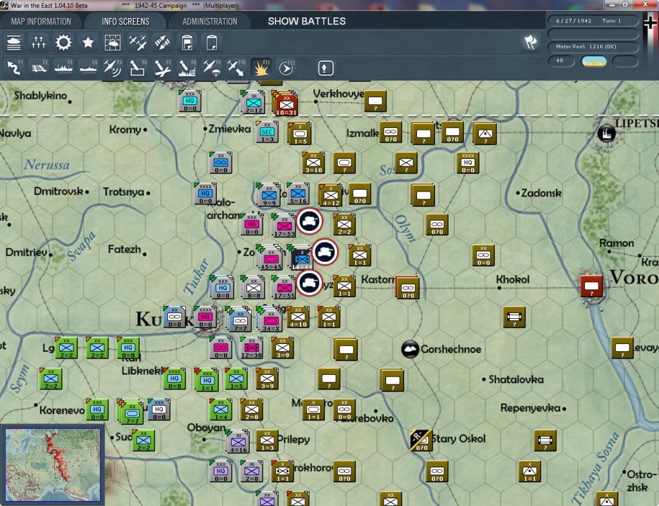
Task: Toggle F11 show battles explosion icon
Action: pos(261,68)
